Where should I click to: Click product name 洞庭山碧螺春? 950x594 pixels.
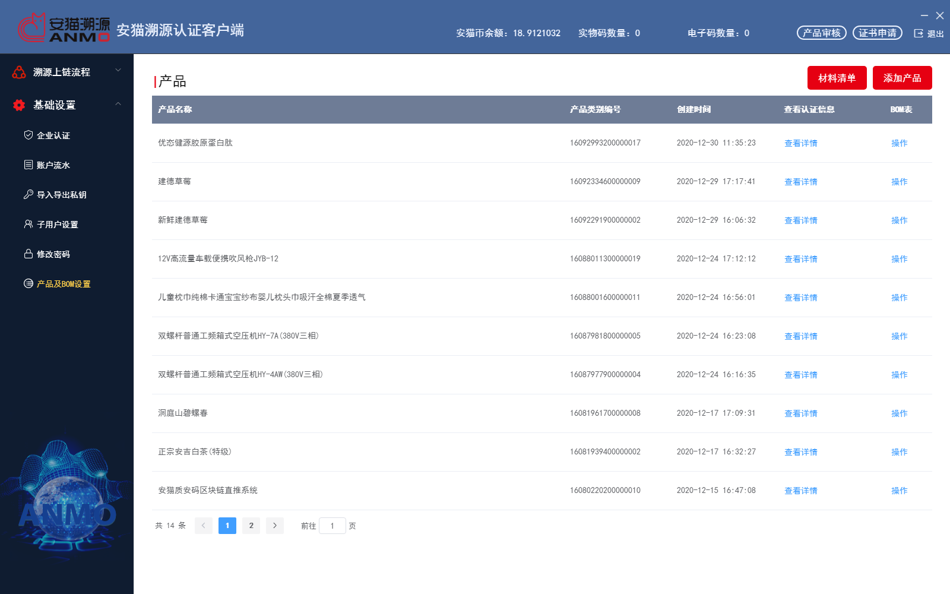[183, 413]
